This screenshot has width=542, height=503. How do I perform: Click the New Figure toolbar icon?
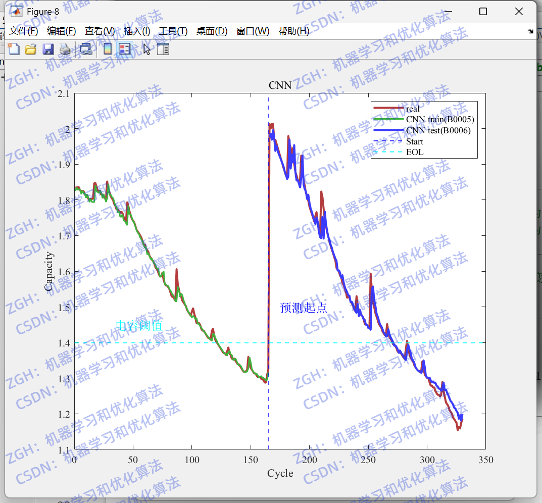click(14, 49)
